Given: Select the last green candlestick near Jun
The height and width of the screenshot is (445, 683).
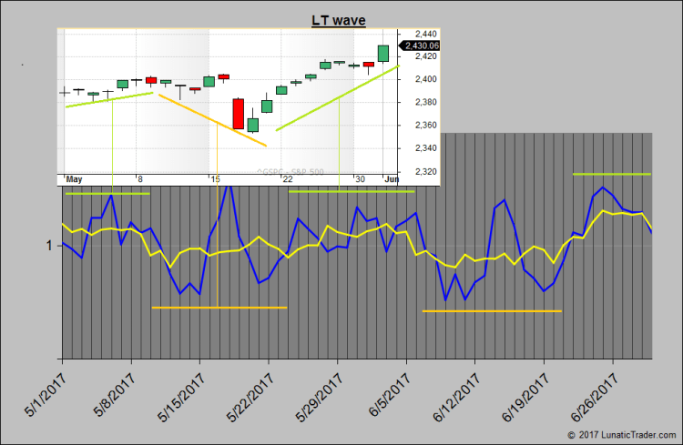Looking at the screenshot, I should click(383, 53).
